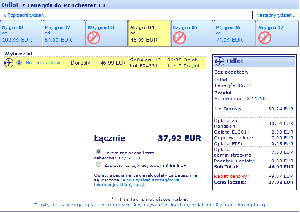Click the airplane icon in the Odlot summary header
The height and width of the screenshot is (213, 300).
220,61
